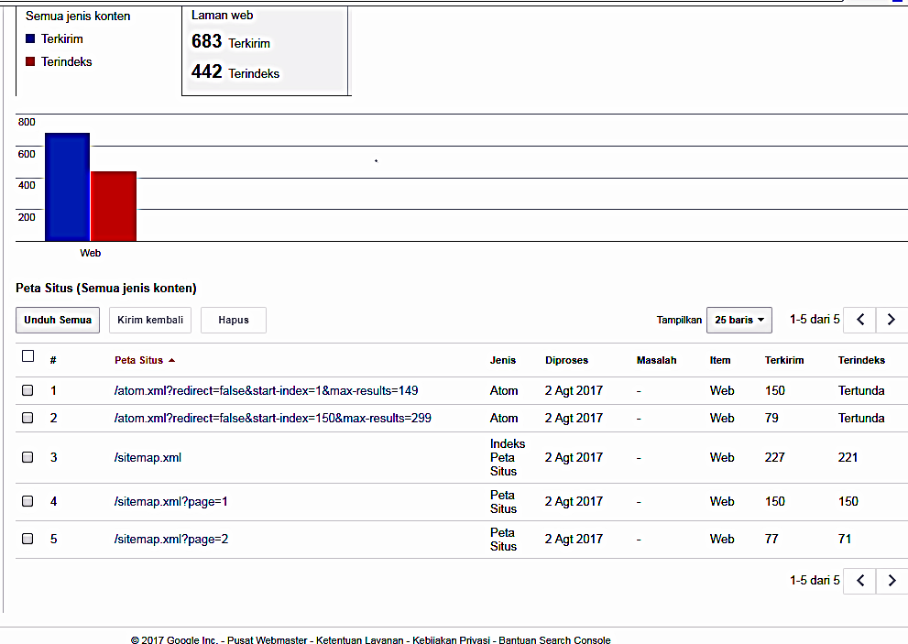Click Indeks Peta Situs type cell
The image size is (908, 644).
pyautogui.click(x=508, y=457)
